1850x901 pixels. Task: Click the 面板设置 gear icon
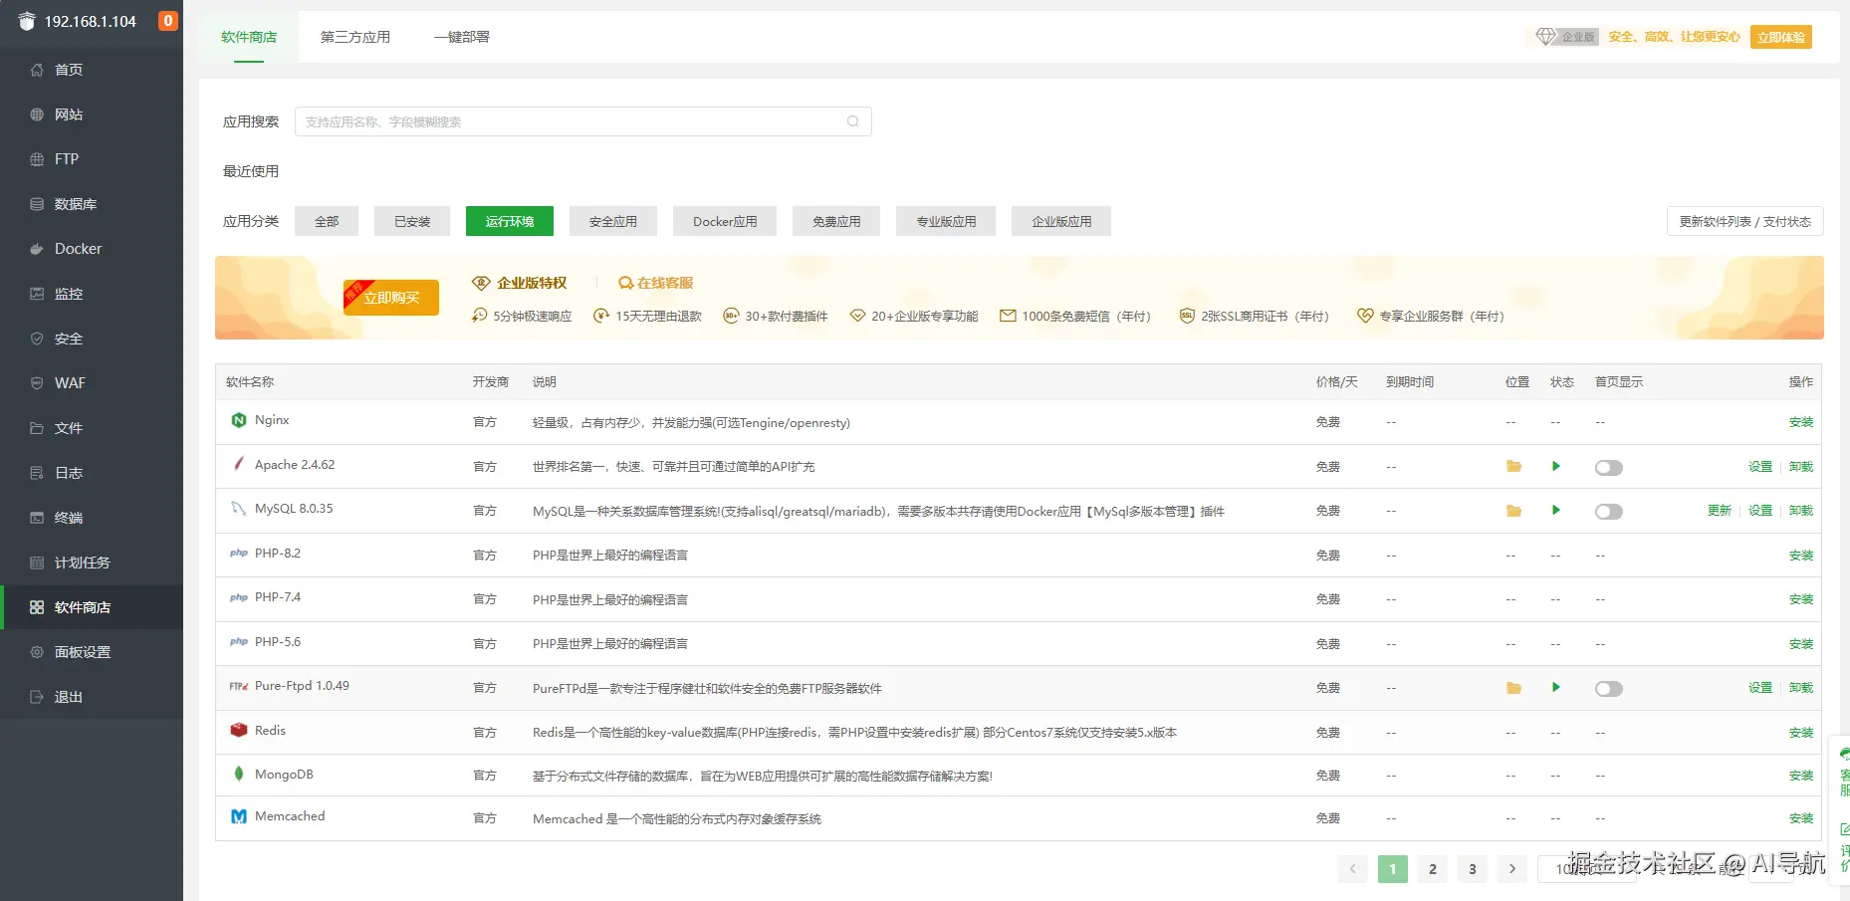coord(37,652)
